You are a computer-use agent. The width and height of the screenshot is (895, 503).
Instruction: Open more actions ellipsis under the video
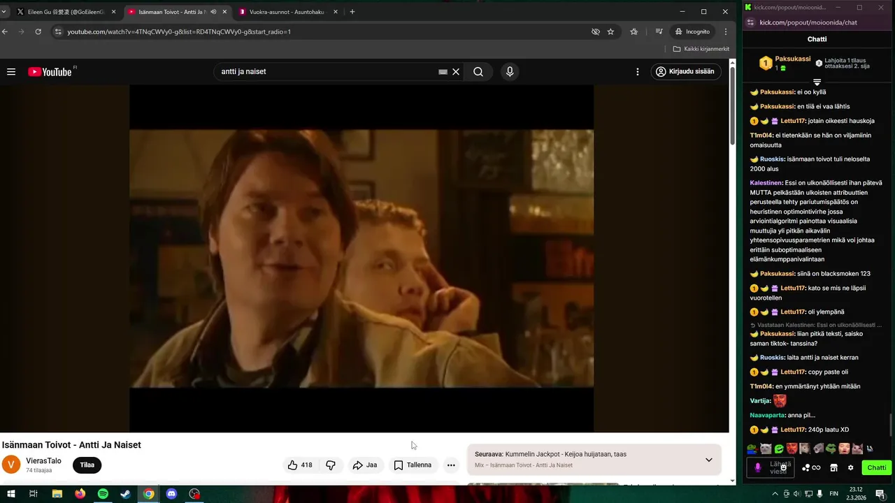point(451,465)
